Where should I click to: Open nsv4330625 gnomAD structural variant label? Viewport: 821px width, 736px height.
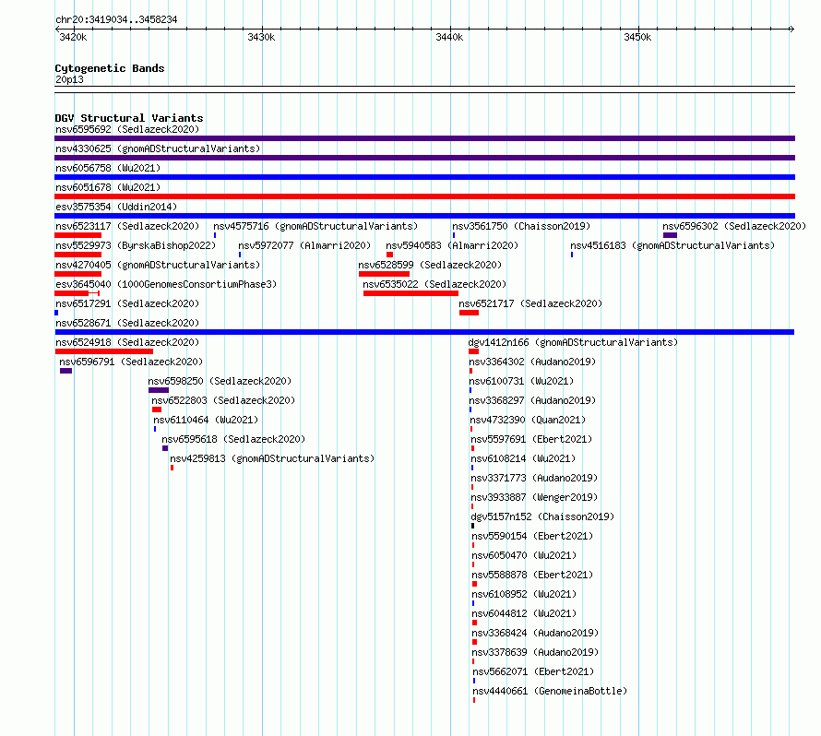pyautogui.click(x=158, y=148)
